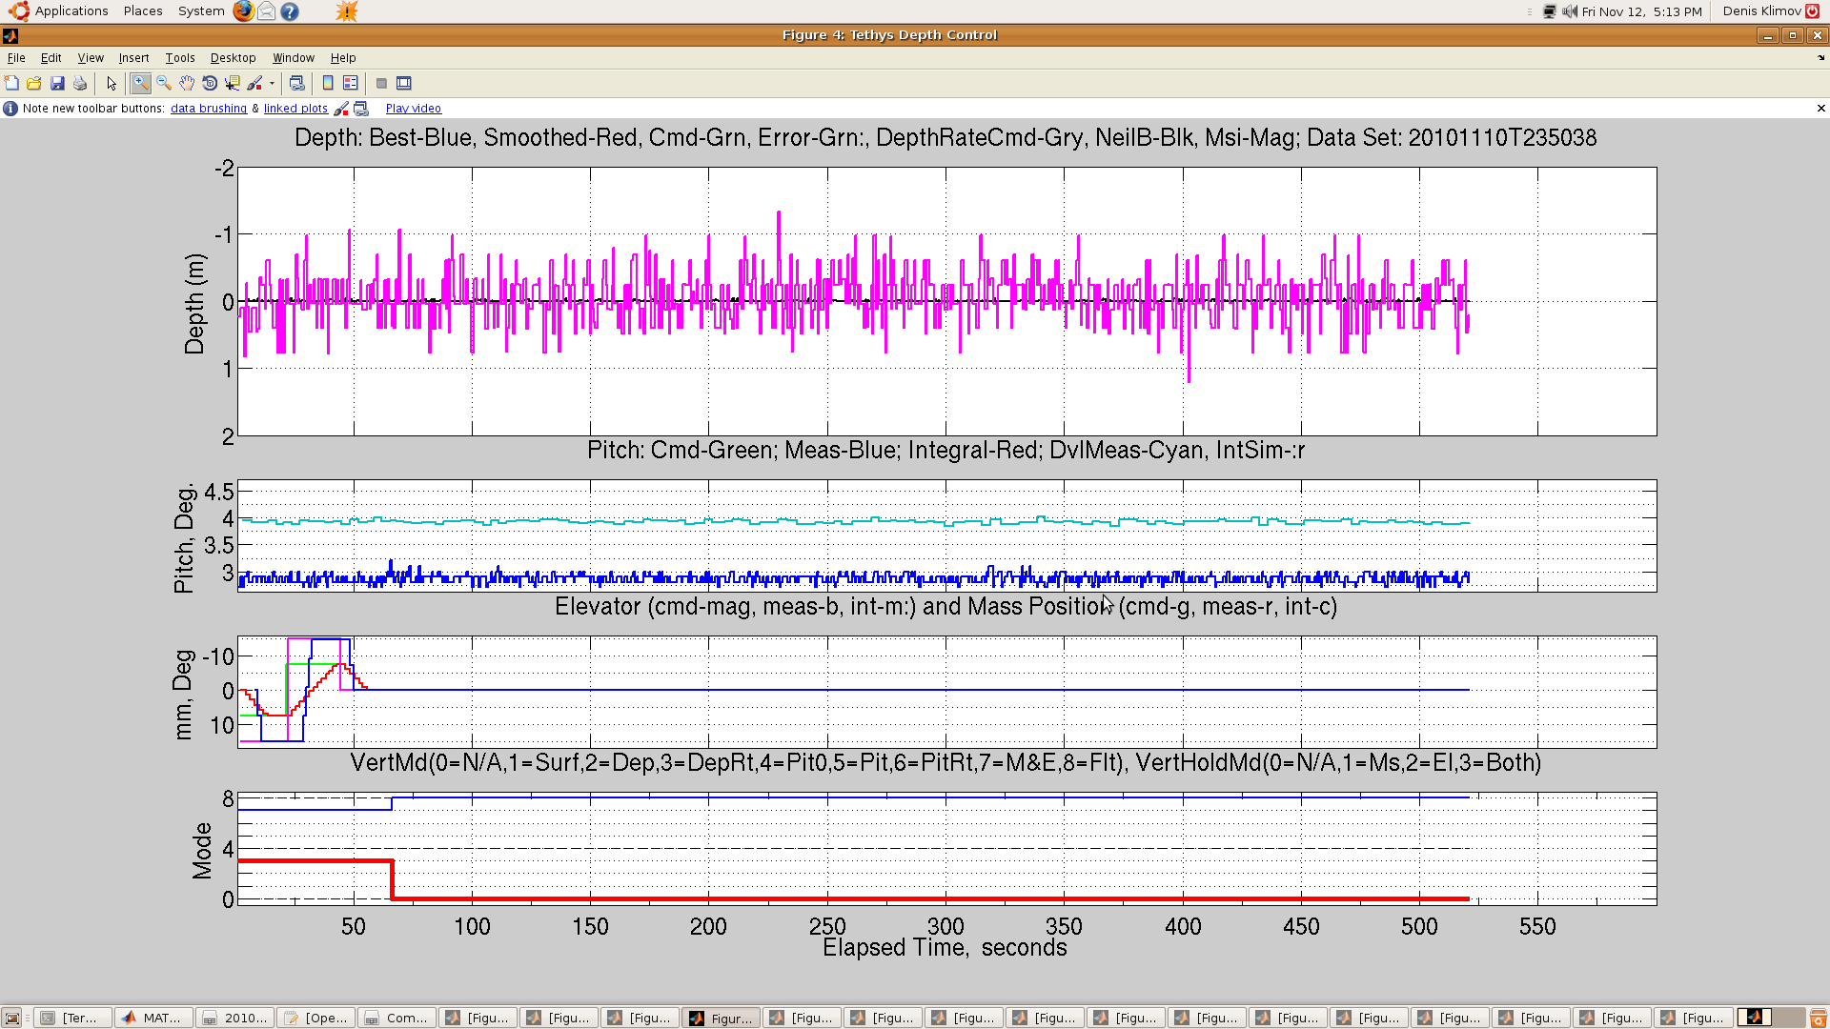The height and width of the screenshot is (1029, 1830).
Task: Click the blue Help question mark launcher
Action: [290, 11]
